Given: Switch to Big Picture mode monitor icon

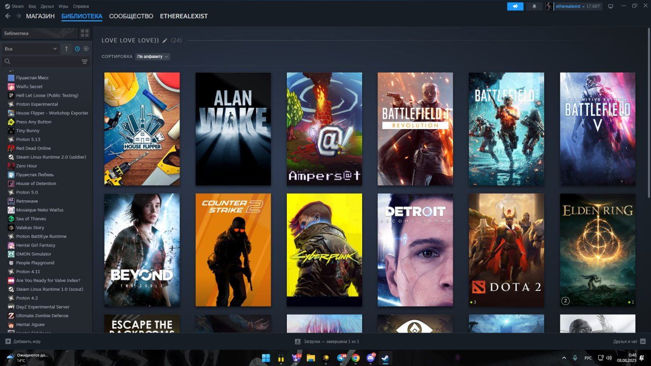Looking at the screenshot, I should 611,6.
